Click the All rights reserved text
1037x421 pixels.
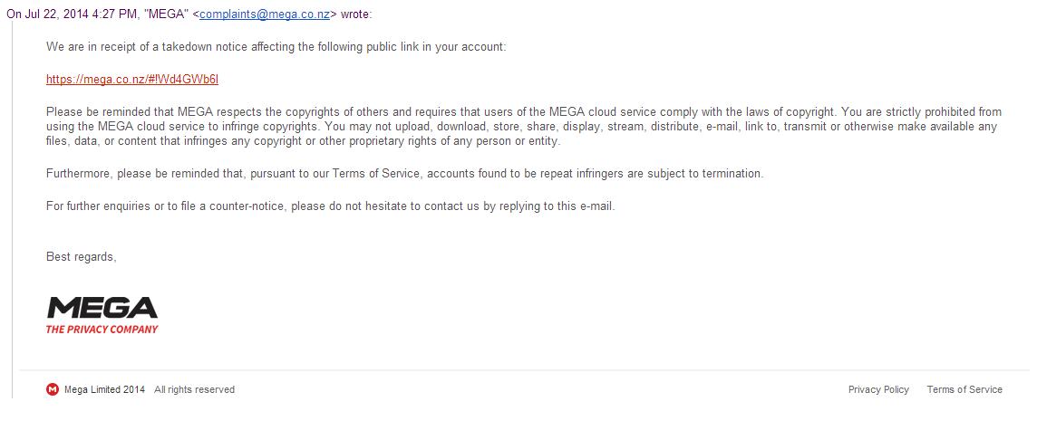[x=194, y=389]
